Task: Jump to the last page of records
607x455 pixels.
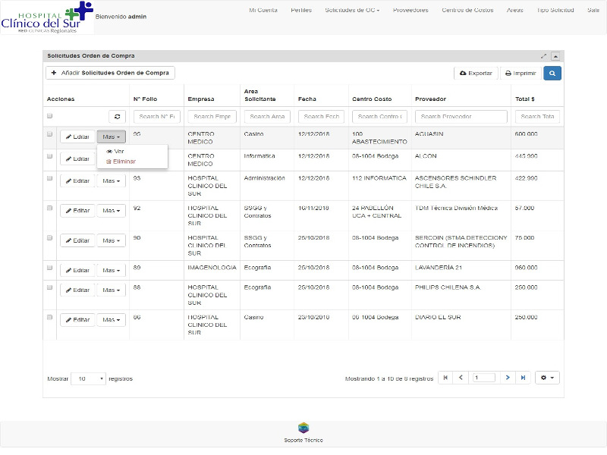Action: pos(523,378)
